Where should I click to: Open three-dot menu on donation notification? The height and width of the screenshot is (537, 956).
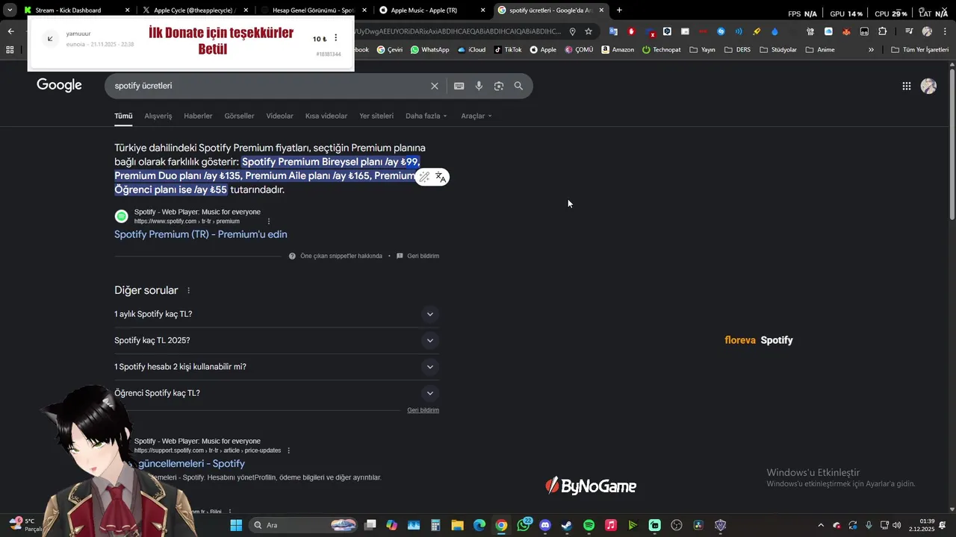click(x=335, y=38)
